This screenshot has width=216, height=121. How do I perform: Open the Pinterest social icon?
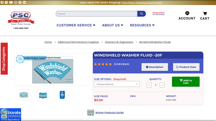point(20,2)
